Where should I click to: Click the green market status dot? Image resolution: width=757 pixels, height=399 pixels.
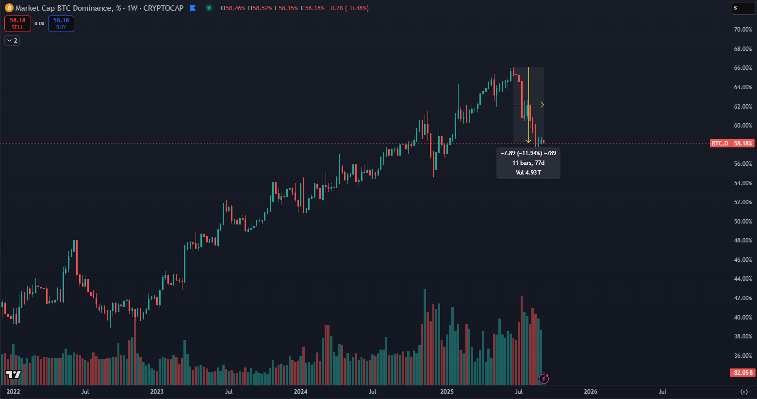(x=209, y=8)
